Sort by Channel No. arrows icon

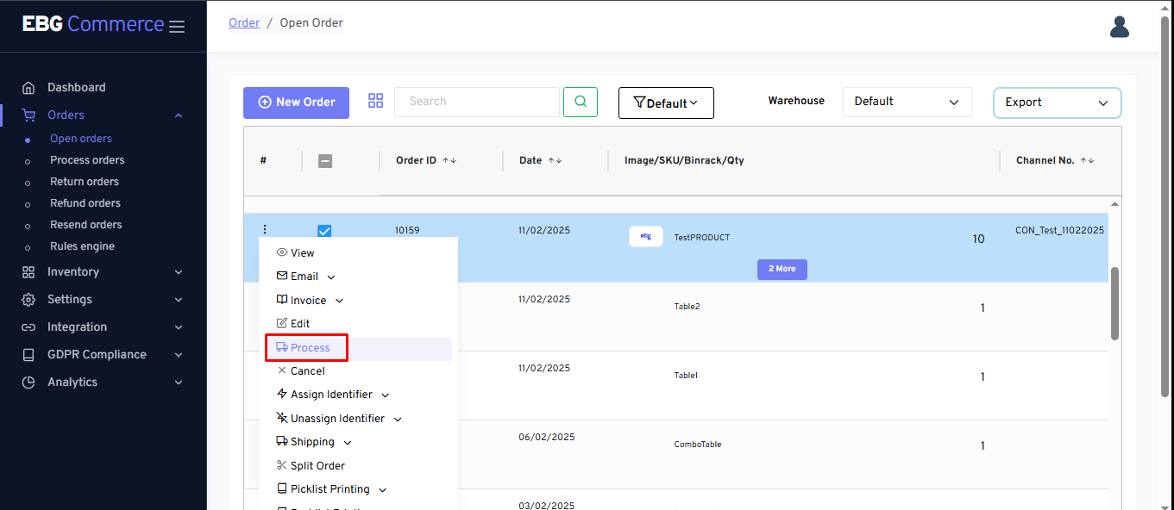(x=1087, y=161)
